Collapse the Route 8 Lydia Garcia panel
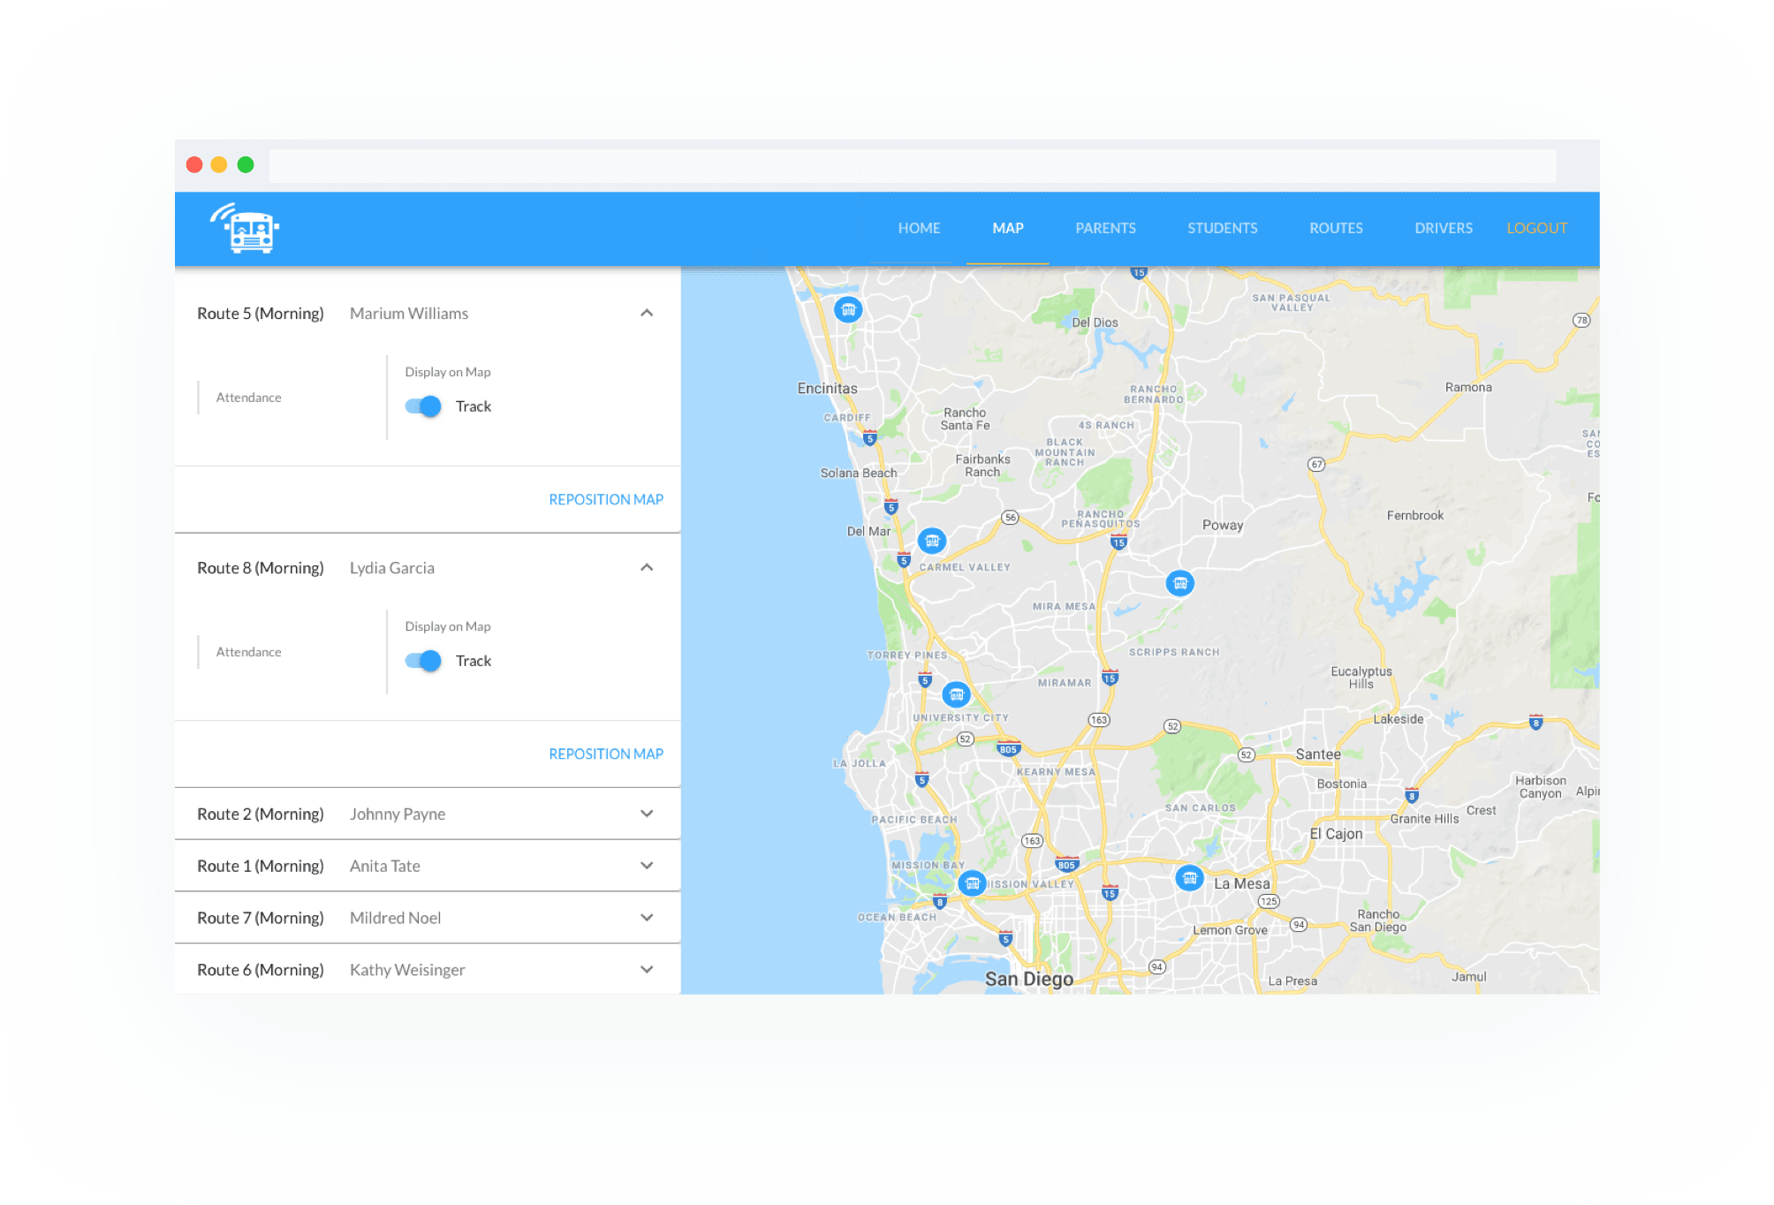Image resolution: width=1774 pixels, height=1205 pixels. tap(647, 568)
